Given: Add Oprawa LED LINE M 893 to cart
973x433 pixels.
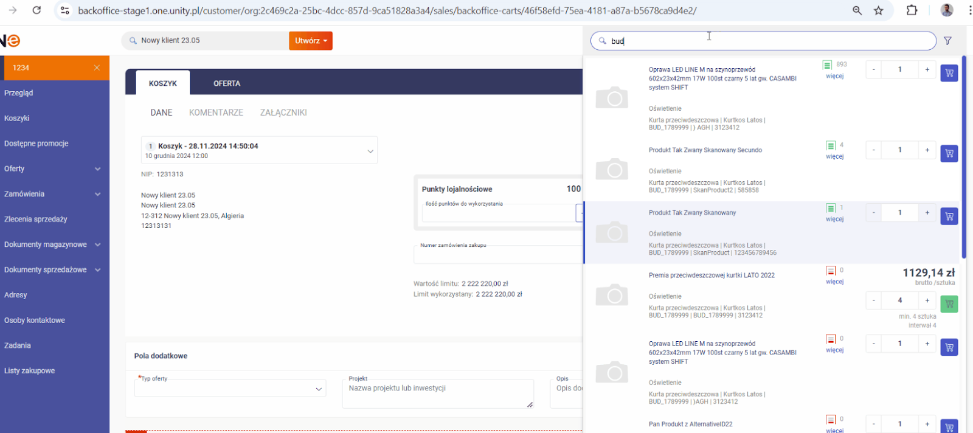Looking at the screenshot, I should 949,73.
